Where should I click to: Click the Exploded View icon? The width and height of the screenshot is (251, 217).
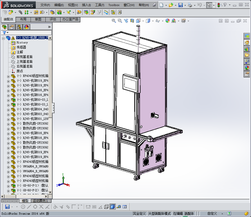pyautogui.click(x=93, y=12)
